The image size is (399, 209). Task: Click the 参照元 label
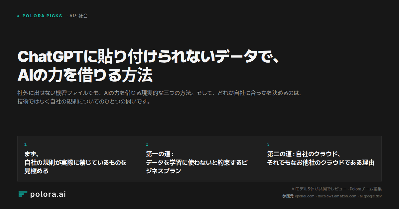(x=288, y=196)
